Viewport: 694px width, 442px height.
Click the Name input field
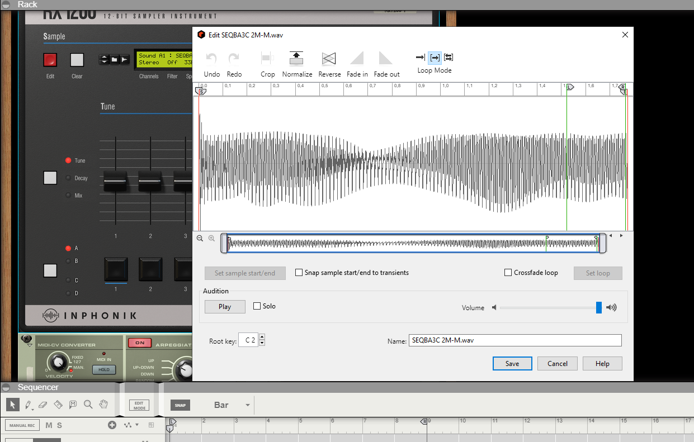click(x=515, y=340)
